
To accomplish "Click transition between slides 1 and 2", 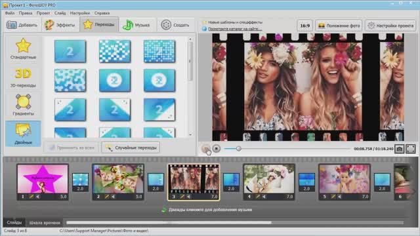I will [80, 182].
